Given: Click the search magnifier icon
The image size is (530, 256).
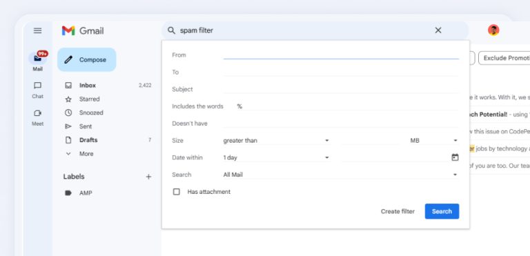Looking at the screenshot, I should tap(172, 30).
